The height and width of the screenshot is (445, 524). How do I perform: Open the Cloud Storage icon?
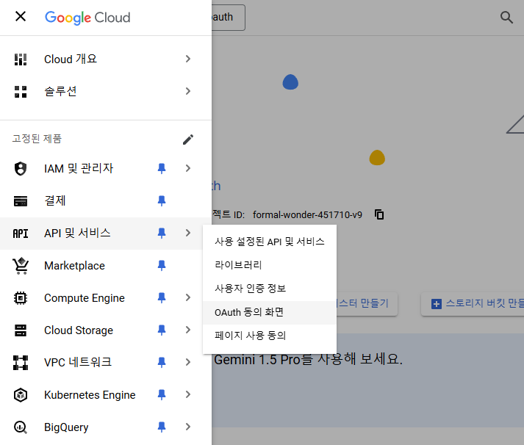coord(21,330)
